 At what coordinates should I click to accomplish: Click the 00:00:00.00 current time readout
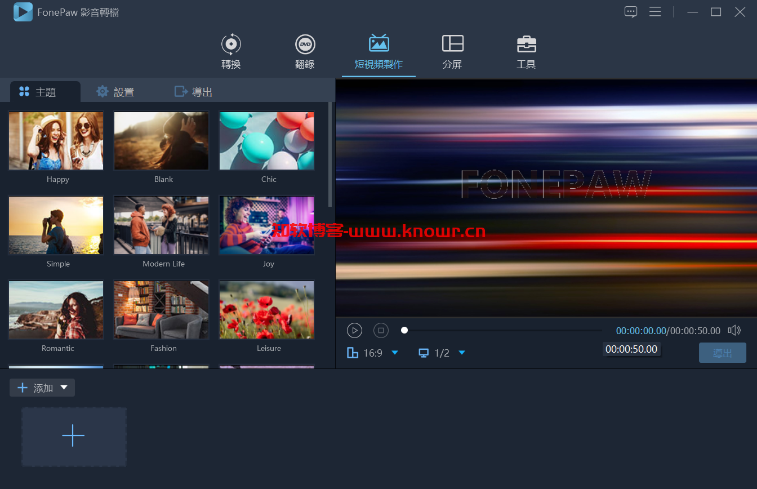click(641, 331)
